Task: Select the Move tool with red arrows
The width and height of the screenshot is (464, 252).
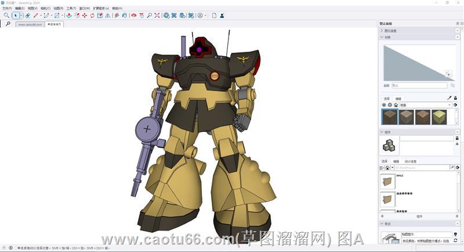Action: point(85,16)
